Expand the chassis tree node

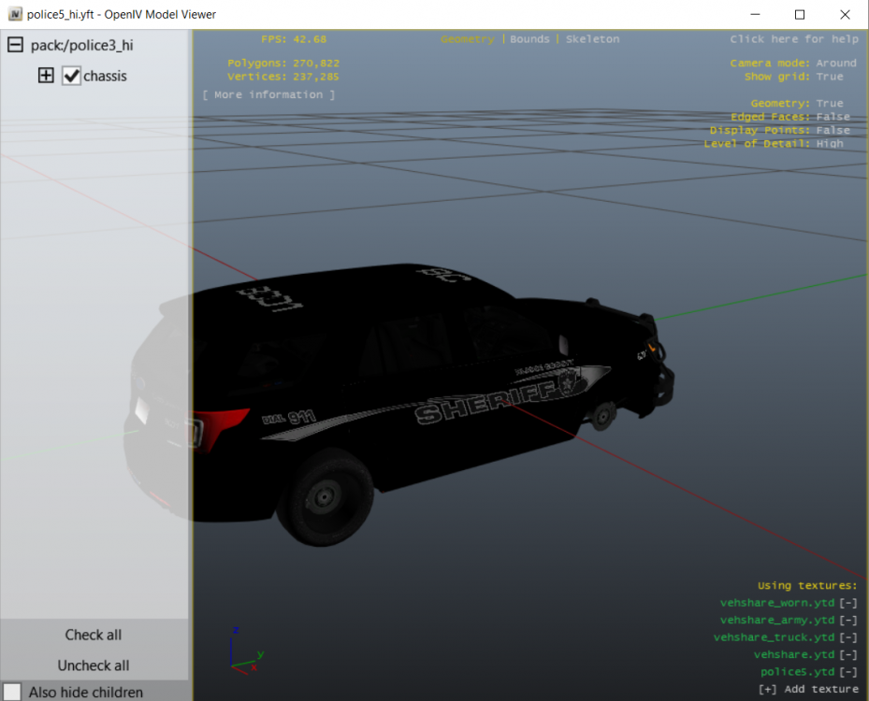46,76
